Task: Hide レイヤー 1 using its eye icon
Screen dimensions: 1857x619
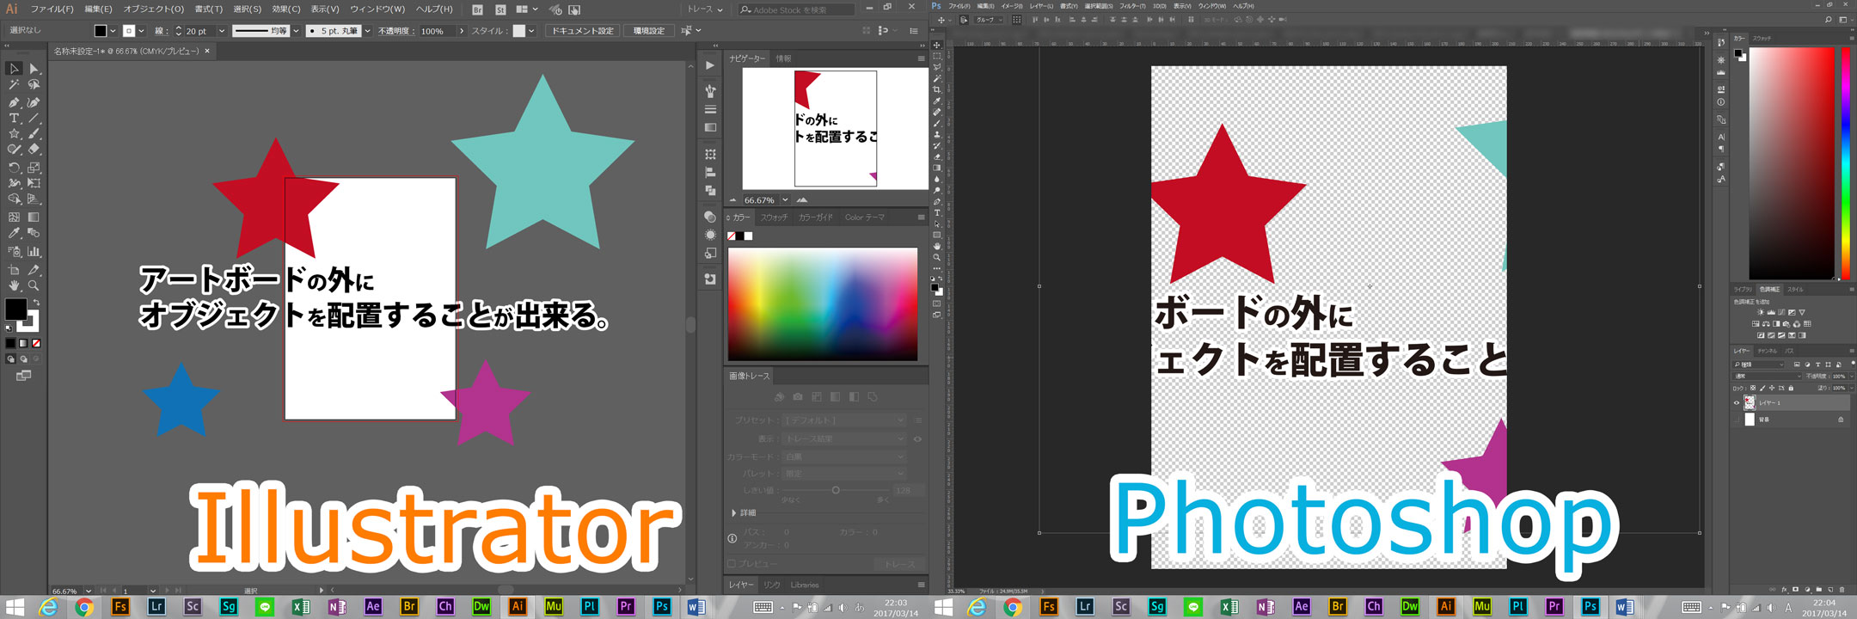Action: [1737, 402]
